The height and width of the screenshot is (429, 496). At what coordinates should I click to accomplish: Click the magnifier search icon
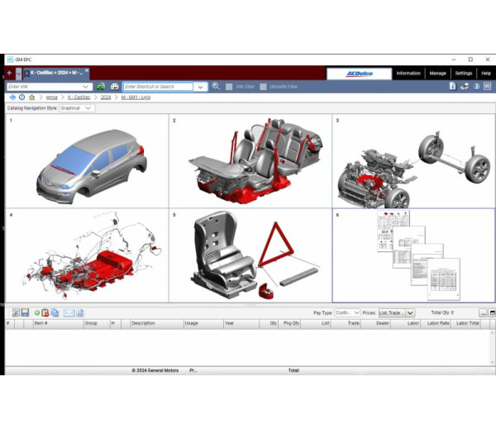tap(216, 86)
